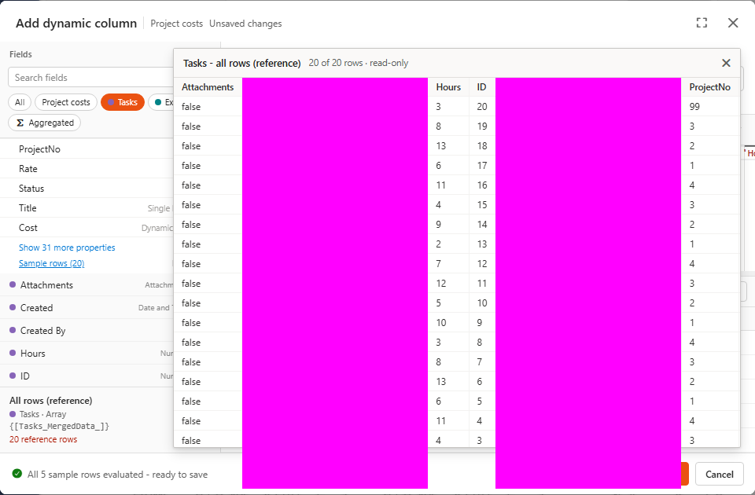Click the Unsaved changes label
755x495 pixels.
245,24
